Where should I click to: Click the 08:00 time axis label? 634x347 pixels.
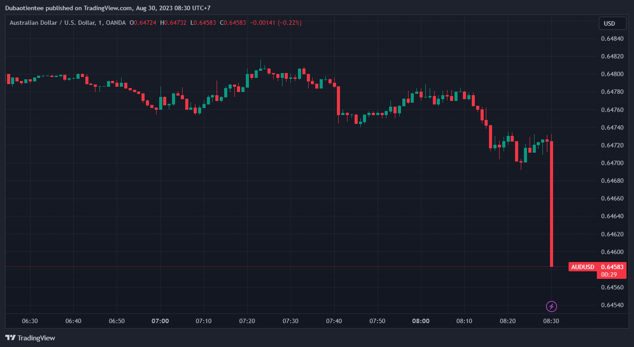(420, 321)
